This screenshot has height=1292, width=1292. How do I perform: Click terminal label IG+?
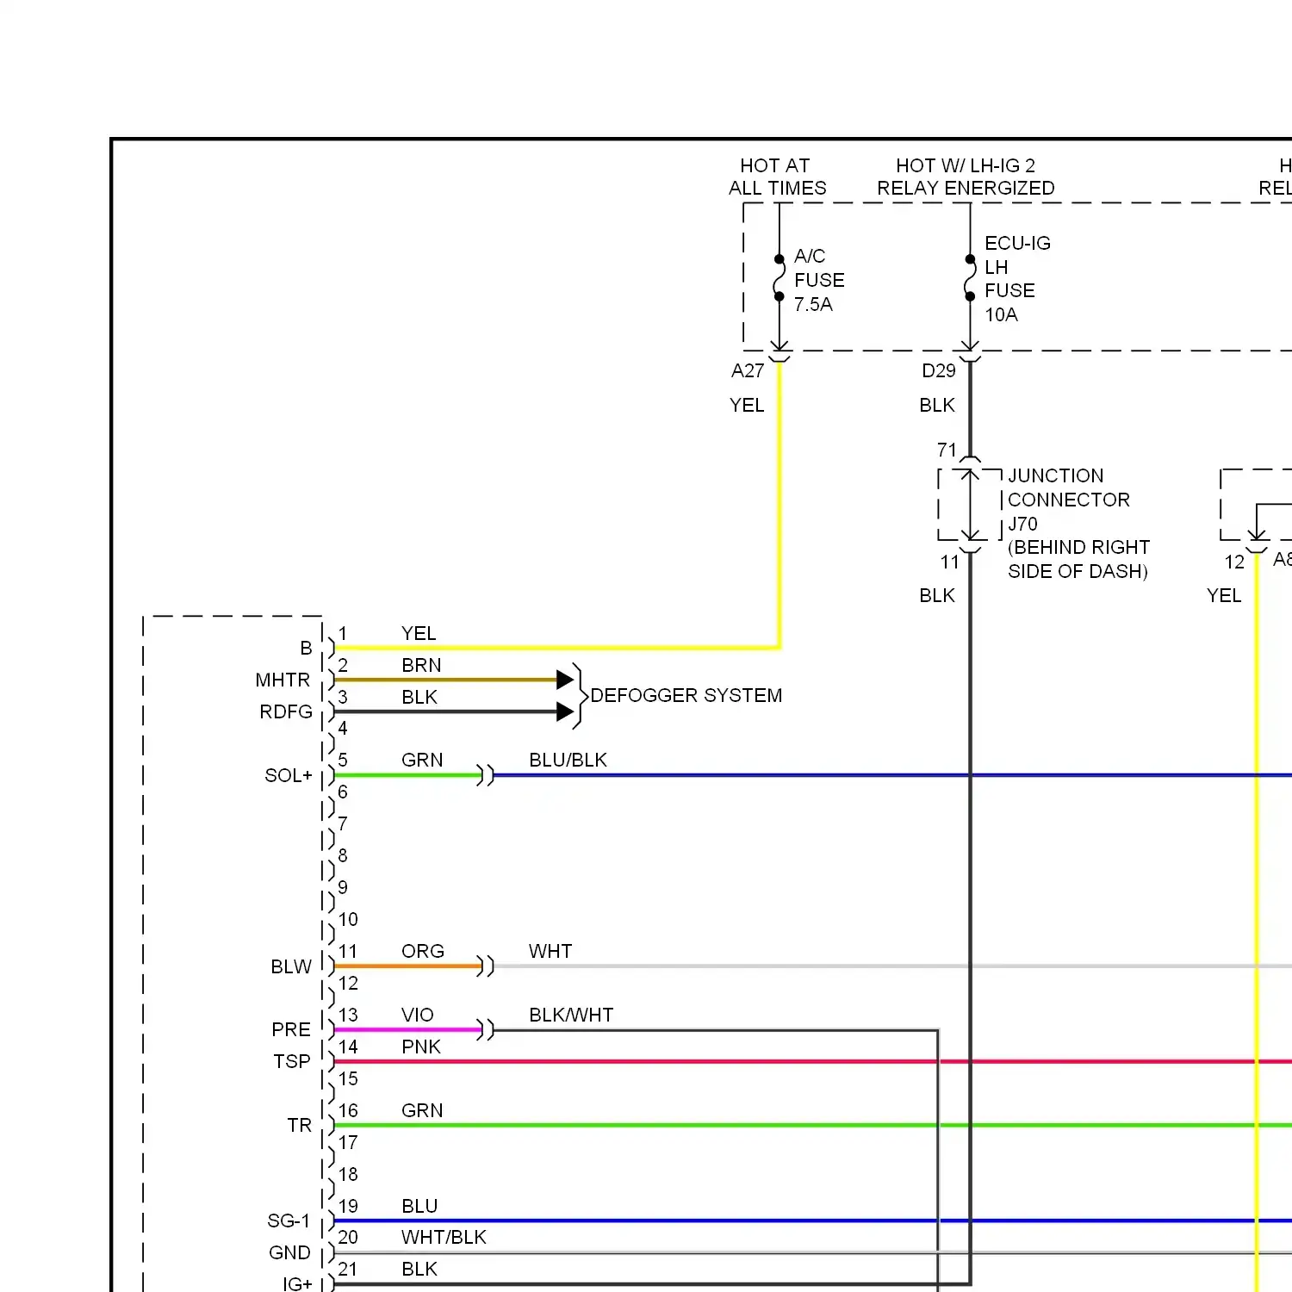click(x=297, y=1283)
